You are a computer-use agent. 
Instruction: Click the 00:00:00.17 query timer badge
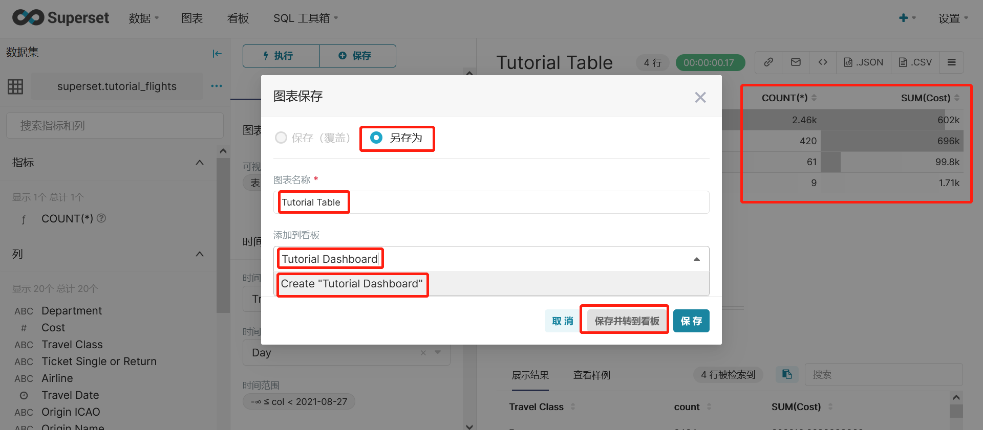(710, 62)
